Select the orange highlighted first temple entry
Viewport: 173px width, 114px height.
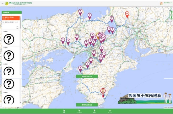click(11, 18)
